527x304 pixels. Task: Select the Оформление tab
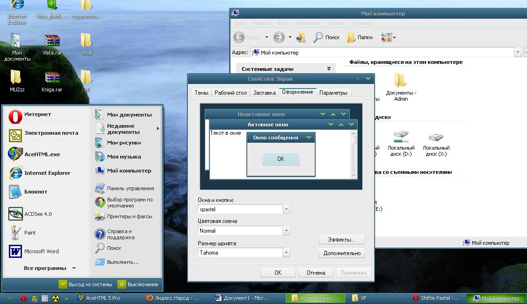(x=297, y=92)
